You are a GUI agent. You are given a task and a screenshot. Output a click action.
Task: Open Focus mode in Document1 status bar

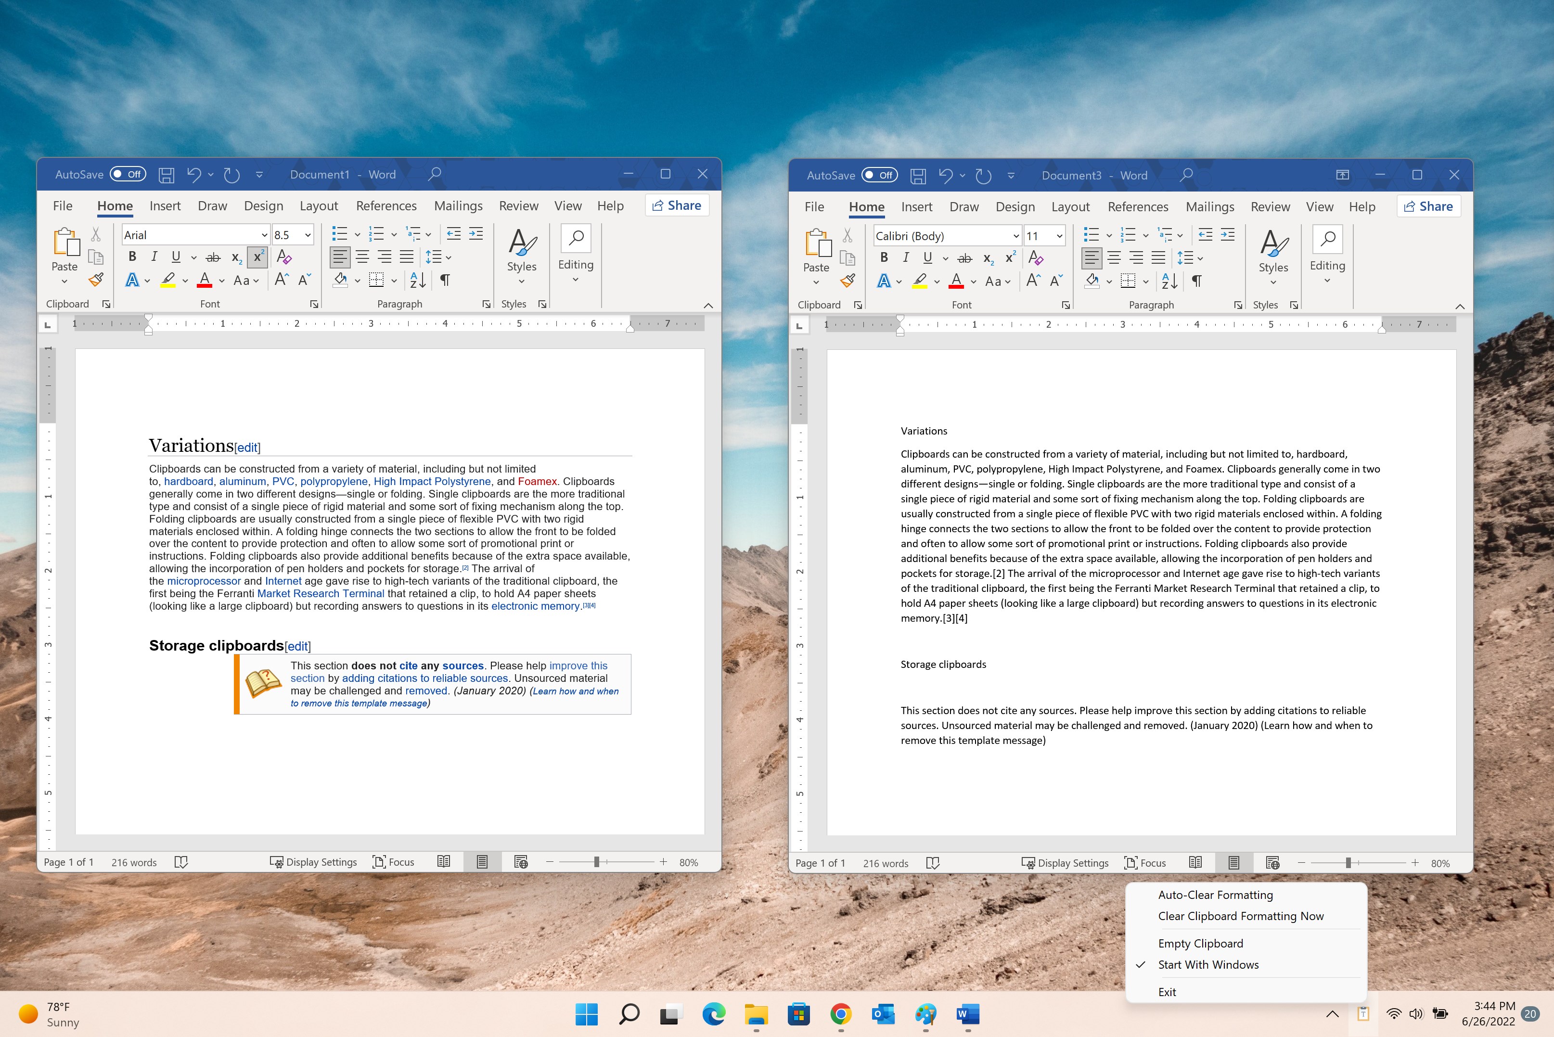pyautogui.click(x=394, y=862)
